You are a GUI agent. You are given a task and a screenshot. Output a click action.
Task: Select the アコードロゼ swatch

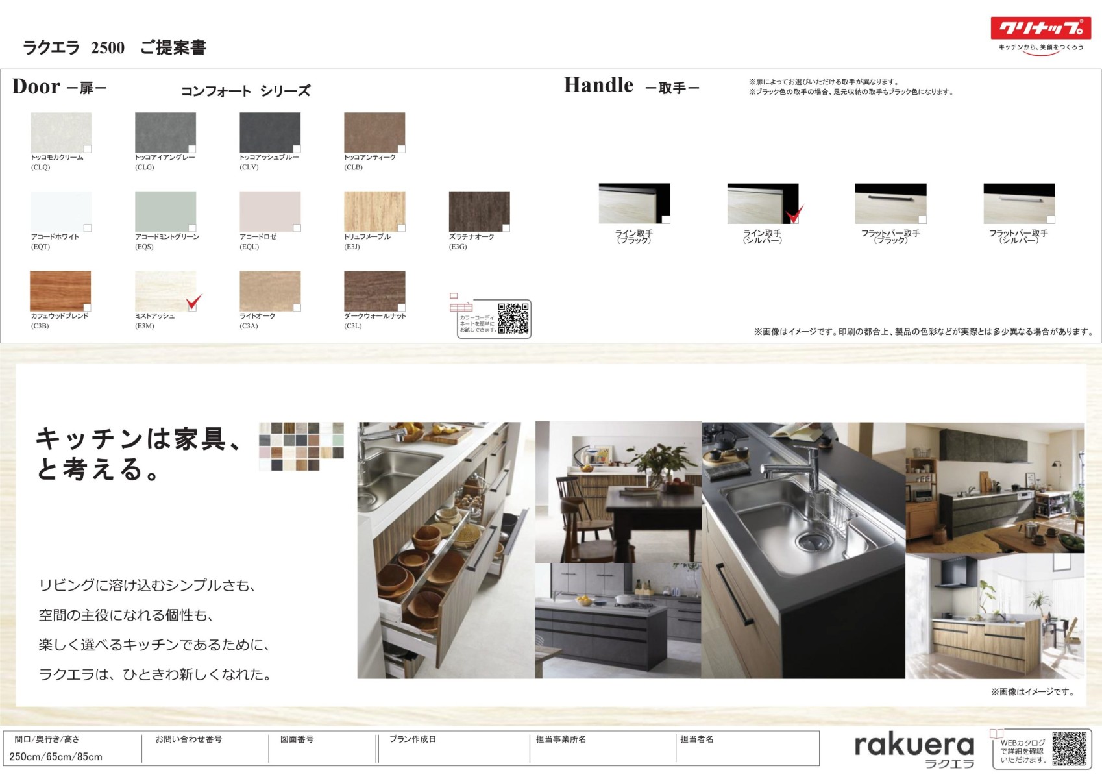(270, 212)
